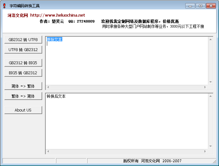The height and width of the screenshot is (166, 219).
Task: Click inside the 原始文本 source text box
Action: click(127, 61)
